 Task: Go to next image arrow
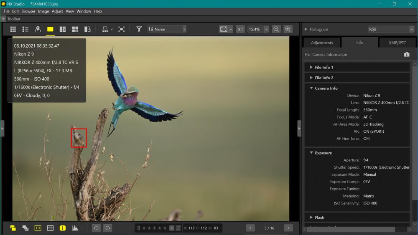[x=288, y=228]
